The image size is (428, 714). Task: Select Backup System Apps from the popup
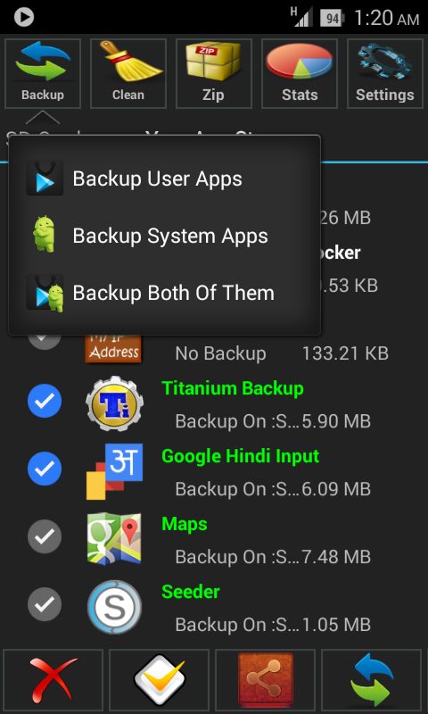click(164, 236)
